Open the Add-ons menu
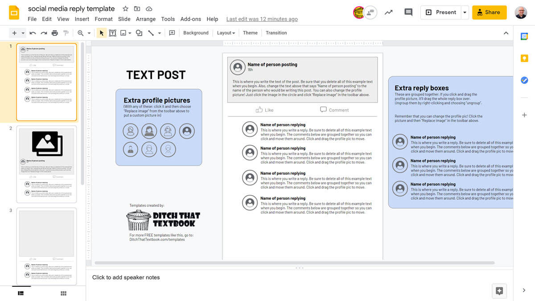 point(190,19)
